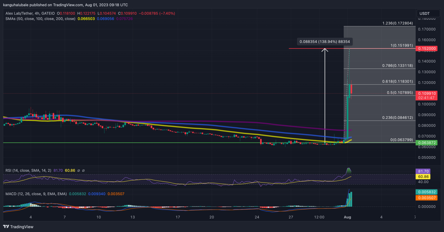Screen dimensions: 444x232
Task: Select the 0.618 Fibonacci level label
Action: (397, 82)
